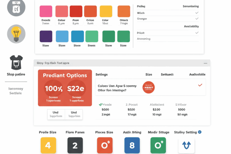Click the red Prediant Options card
This screenshot has width=231, height=154.
coord(65,88)
